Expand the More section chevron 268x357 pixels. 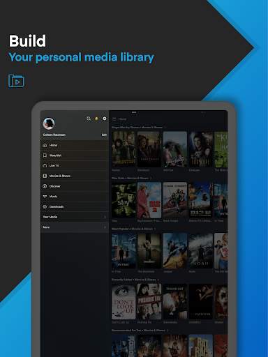(x=105, y=227)
